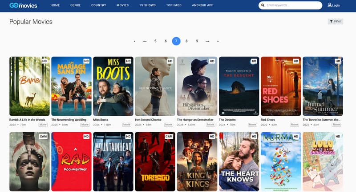
Task: Open the Mountainhead poster
Action: pyautogui.click(x=113, y=161)
